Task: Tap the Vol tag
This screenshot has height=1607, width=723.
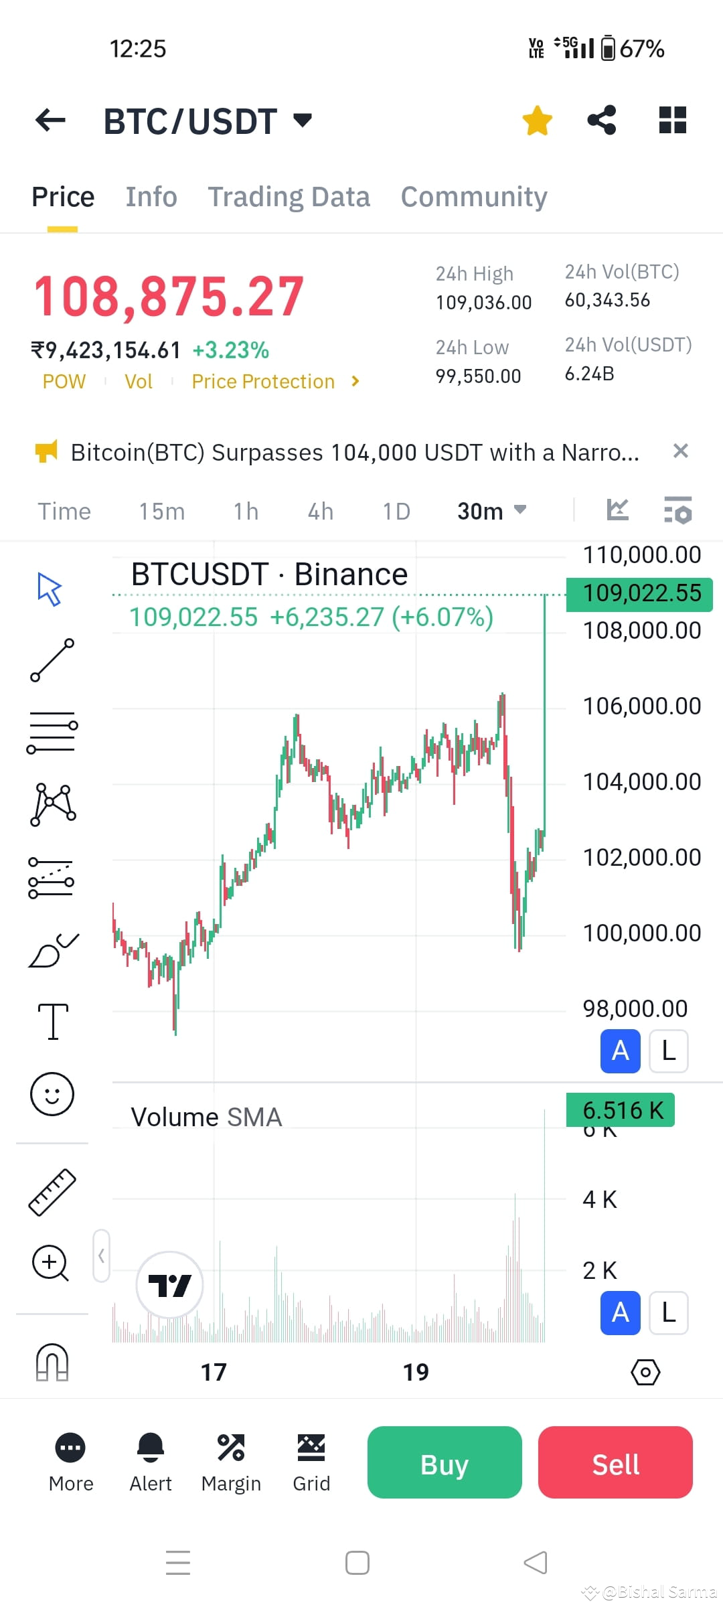Action: (139, 382)
